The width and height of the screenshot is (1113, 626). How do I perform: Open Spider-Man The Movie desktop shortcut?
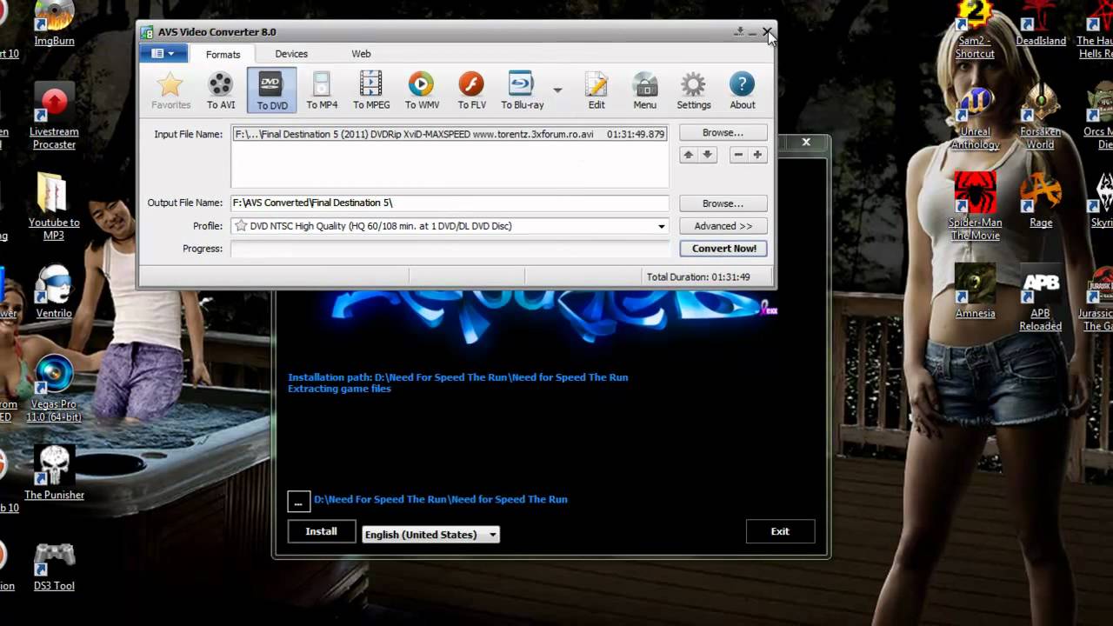point(975,207)
